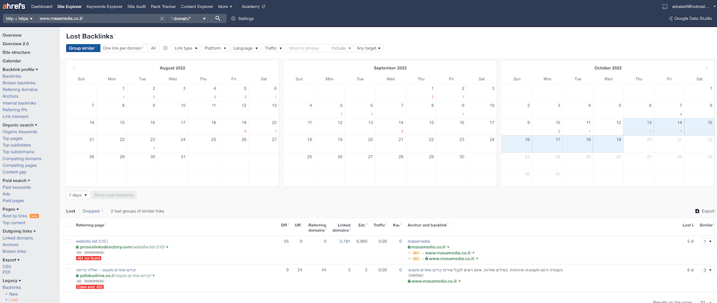Click the gear icon beside All tab
The height and width of the screenshot is (303, 717).
point(166,48)
